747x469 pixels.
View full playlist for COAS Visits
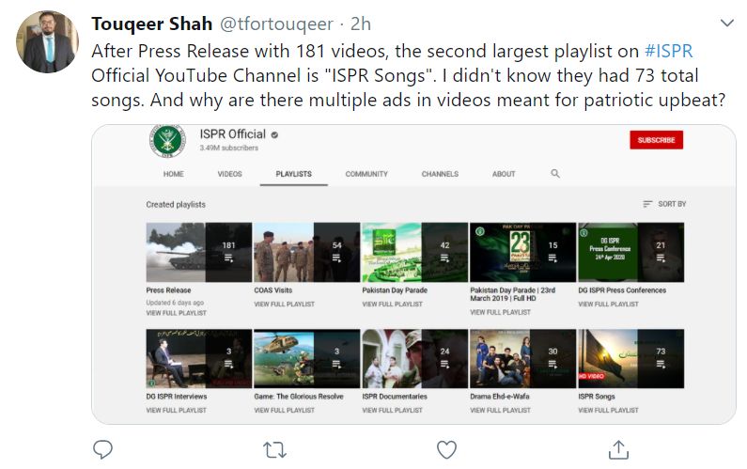pos(285,305)
